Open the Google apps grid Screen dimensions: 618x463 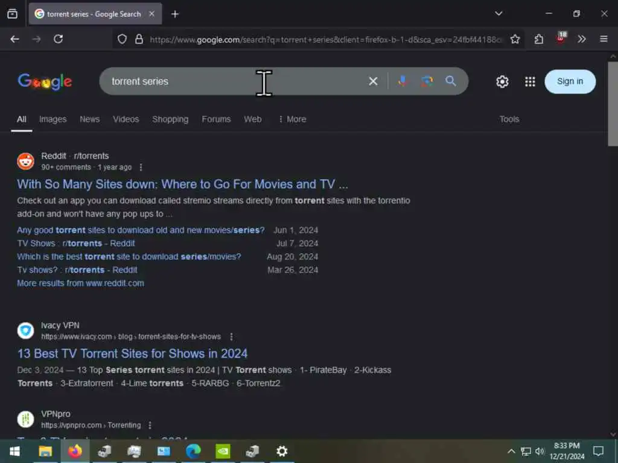530,81
